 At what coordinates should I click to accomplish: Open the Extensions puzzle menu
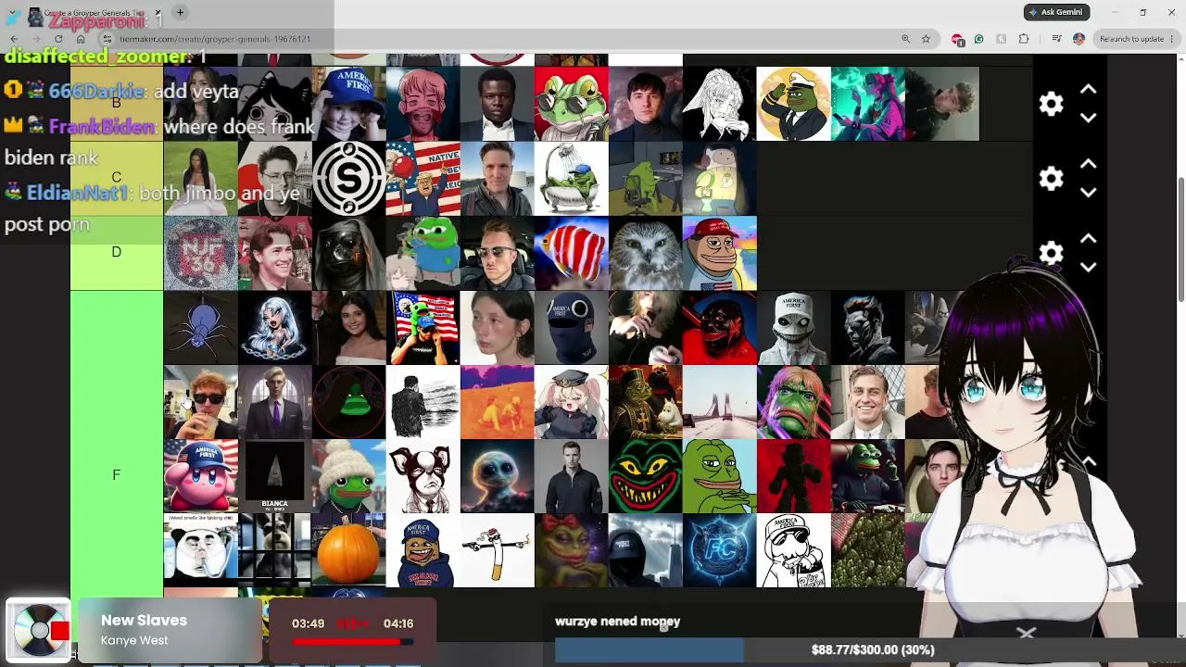[x=1024, y=39]
